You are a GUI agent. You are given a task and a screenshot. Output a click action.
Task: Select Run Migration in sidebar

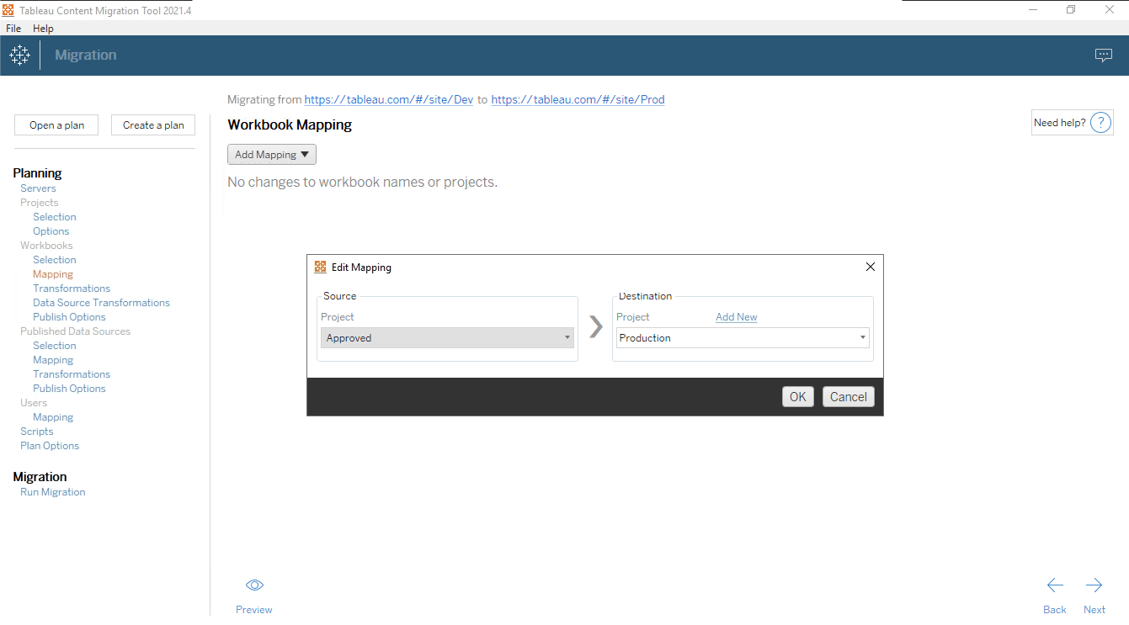52,492
